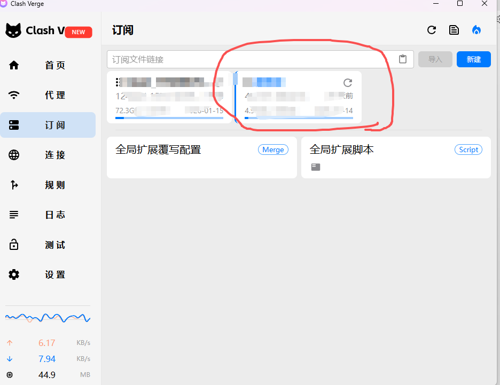Click the blue 新建 button
The height and width of the screenshot is (385, 500).
(473, 59)
